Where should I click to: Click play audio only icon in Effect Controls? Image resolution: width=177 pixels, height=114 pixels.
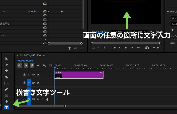coord(76,48)
